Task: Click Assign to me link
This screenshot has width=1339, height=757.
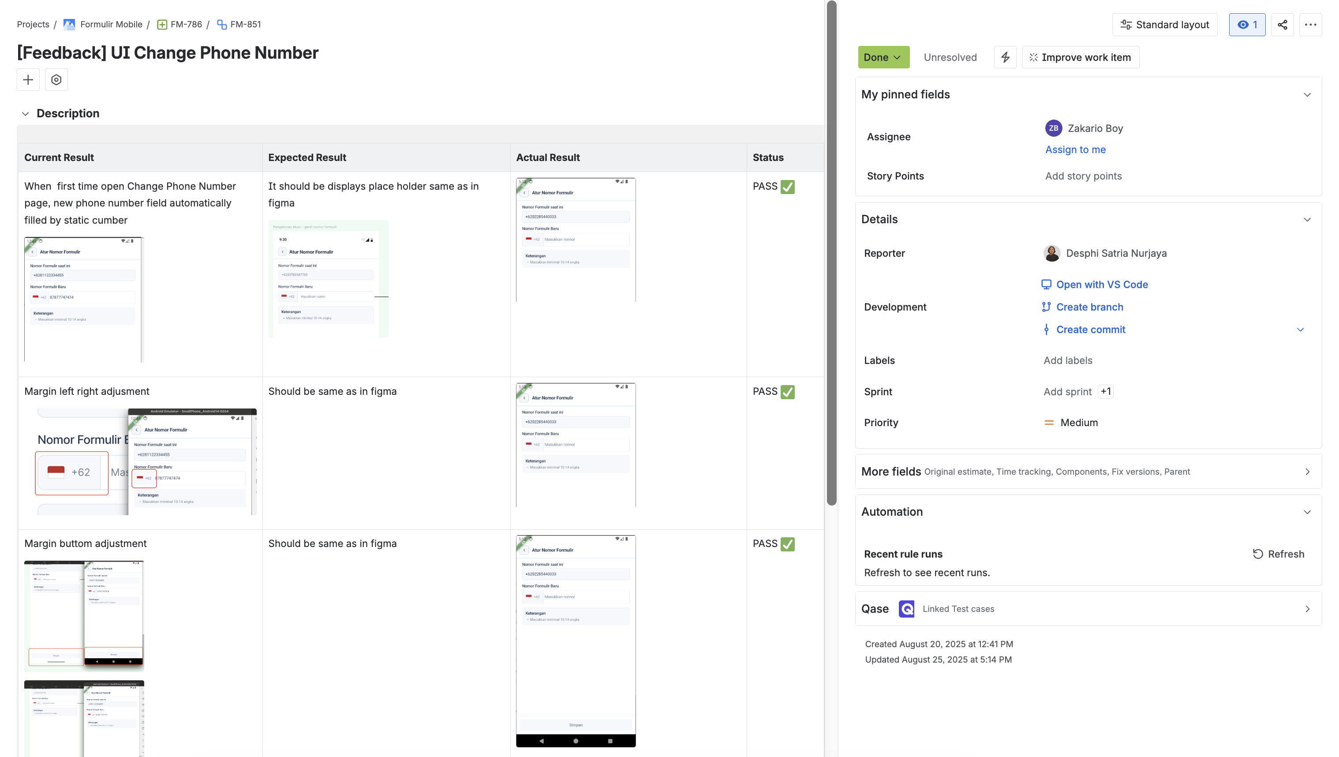Action: [1075, 150]
